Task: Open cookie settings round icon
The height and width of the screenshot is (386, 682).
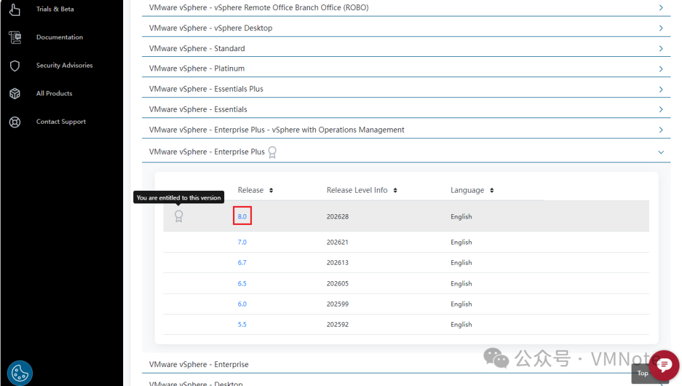Action: tap(20, 373)
